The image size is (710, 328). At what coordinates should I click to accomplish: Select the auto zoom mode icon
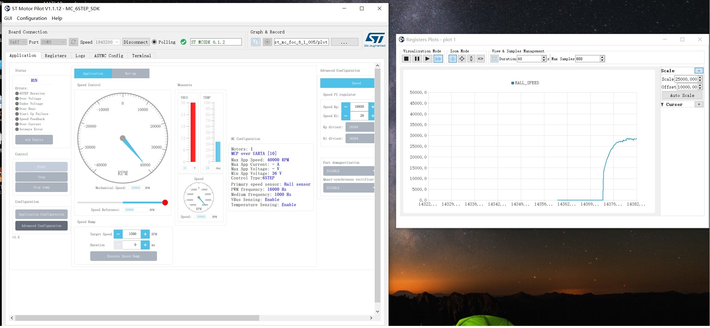tap(453, 59)
